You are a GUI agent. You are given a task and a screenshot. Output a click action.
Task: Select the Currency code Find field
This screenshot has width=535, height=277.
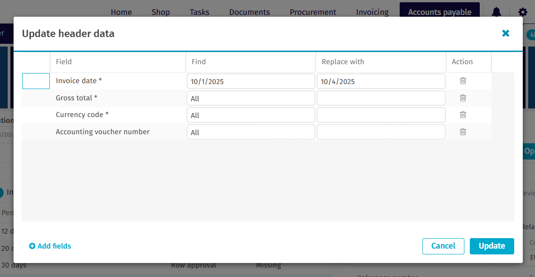(x=251, y=115)
